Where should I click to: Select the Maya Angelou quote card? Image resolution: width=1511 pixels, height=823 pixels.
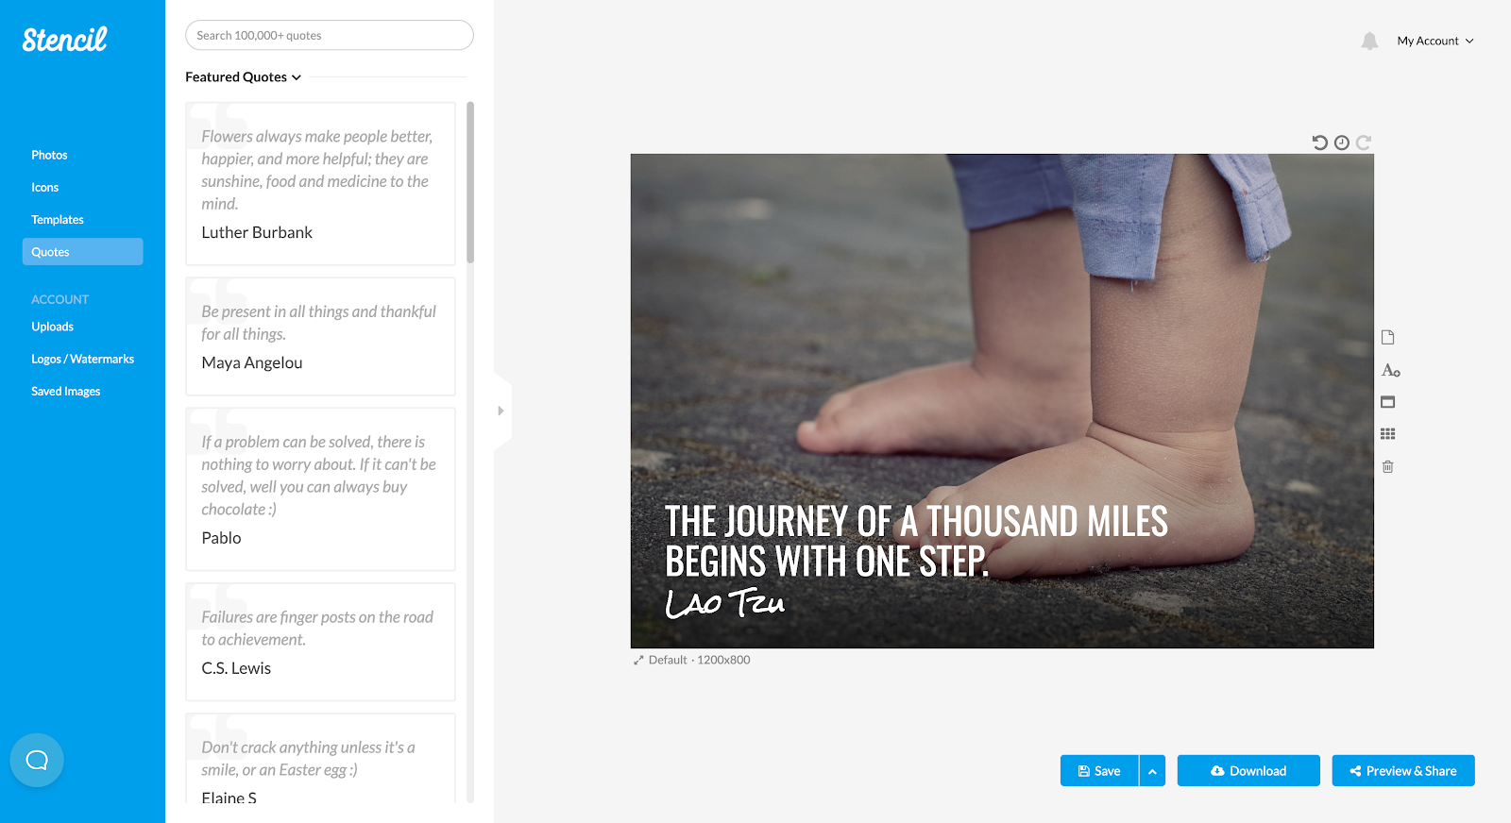coord(321,337)
